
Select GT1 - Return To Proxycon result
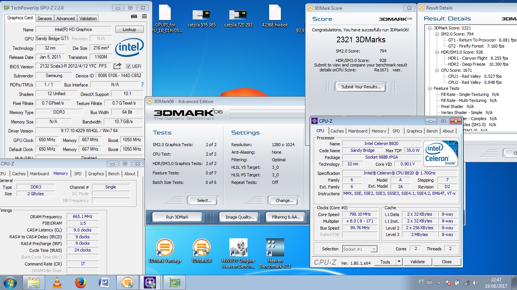482,40
